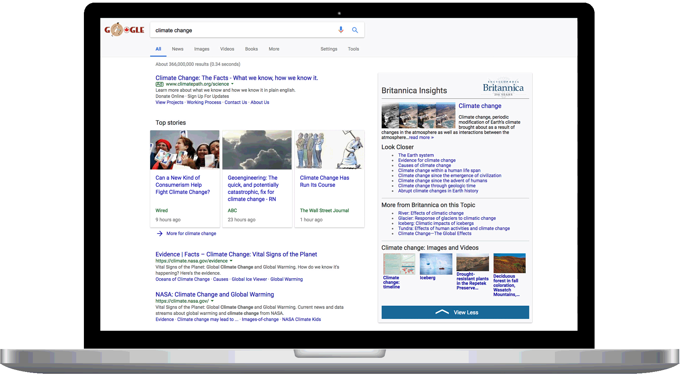
Task: Click the glacier photo in Britannica panel
Action: tap(418, 115)
